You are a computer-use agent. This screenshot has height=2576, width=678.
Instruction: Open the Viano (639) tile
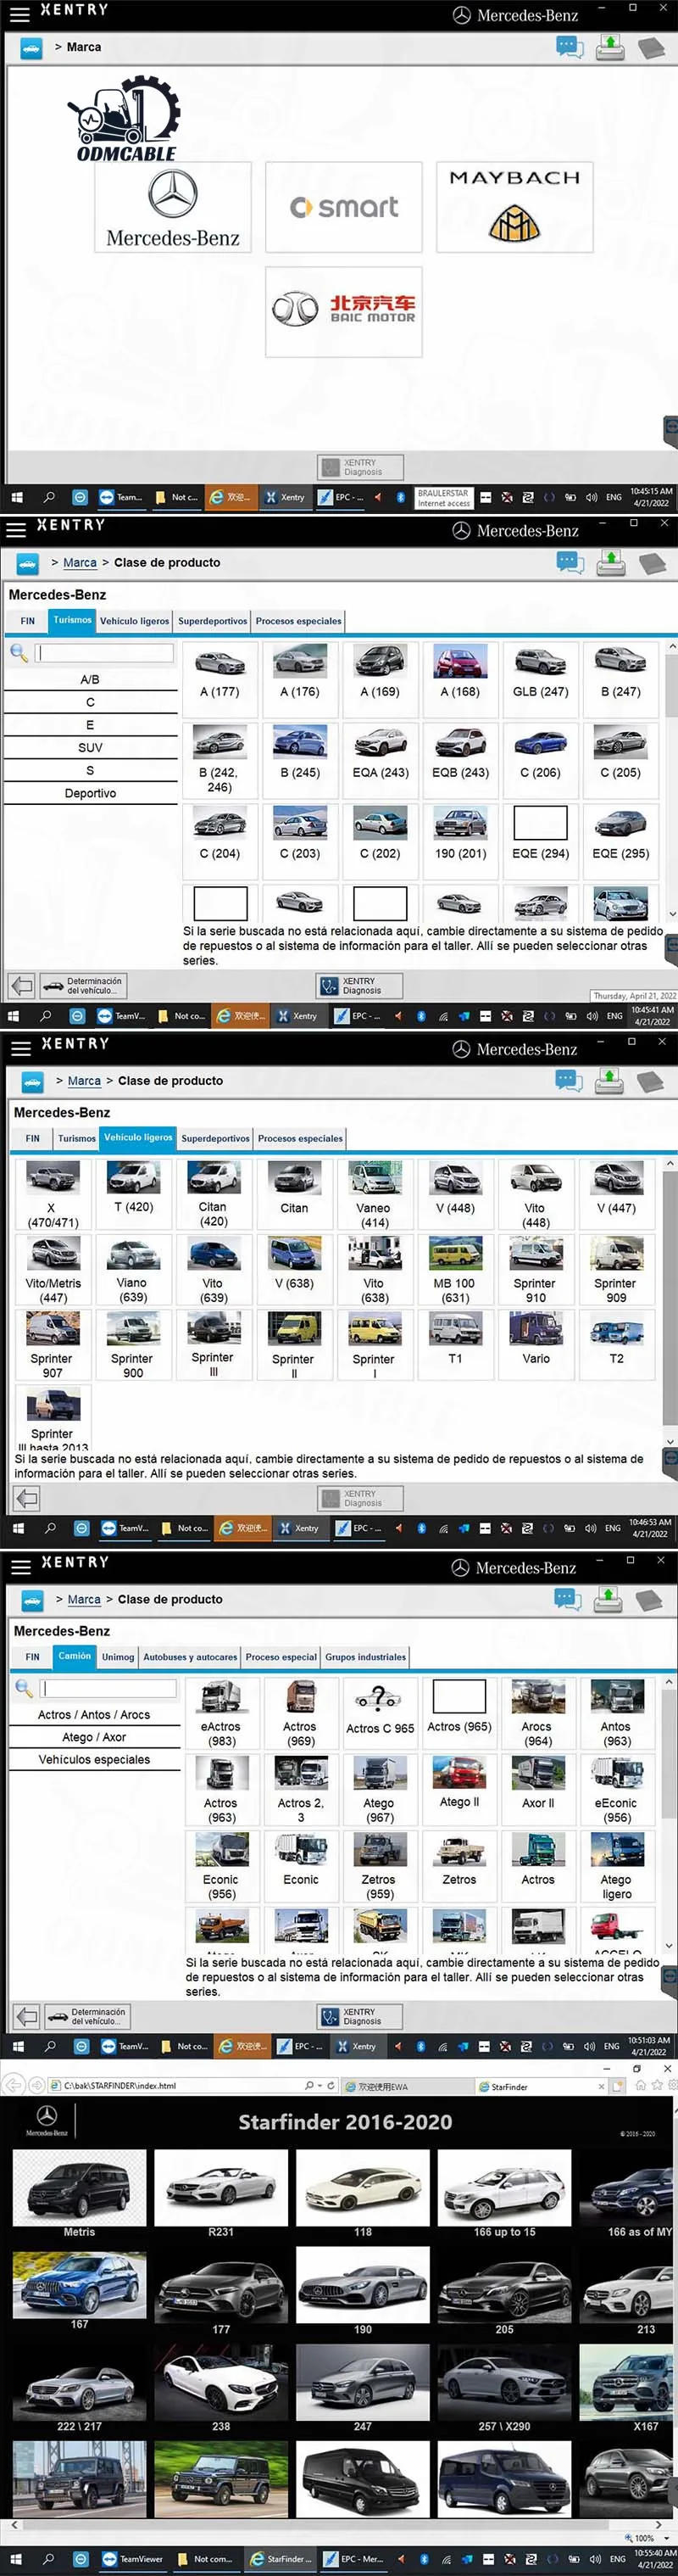pos(133,1270)
